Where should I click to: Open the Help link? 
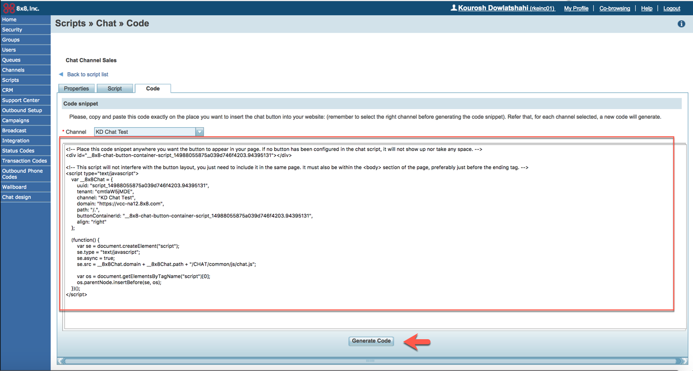click(646, 9)
